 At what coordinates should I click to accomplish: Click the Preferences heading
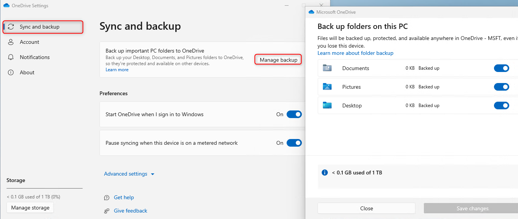click(114, 93)
